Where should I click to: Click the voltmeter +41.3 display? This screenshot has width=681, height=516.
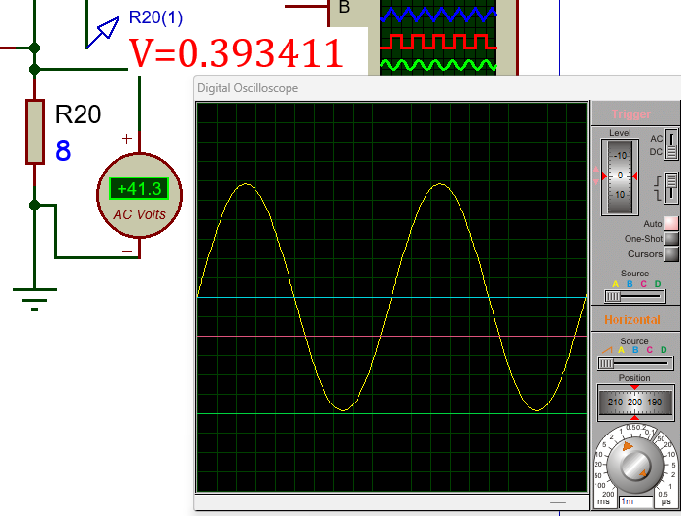point(139,188)
